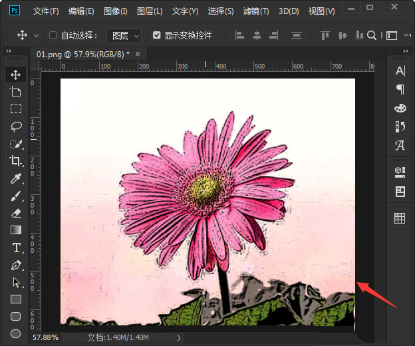Choose the Eraser tool

16,213
